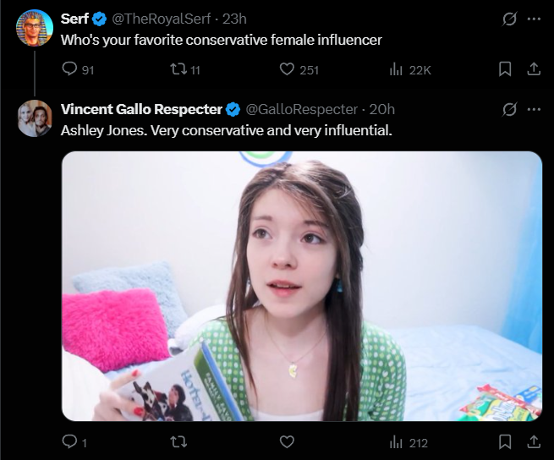Open Grok icon on Gallo Respecter's reply

coord(509,109)
